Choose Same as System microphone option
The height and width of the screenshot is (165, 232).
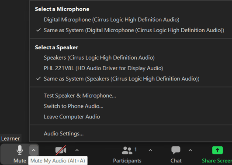coord(134,30)
